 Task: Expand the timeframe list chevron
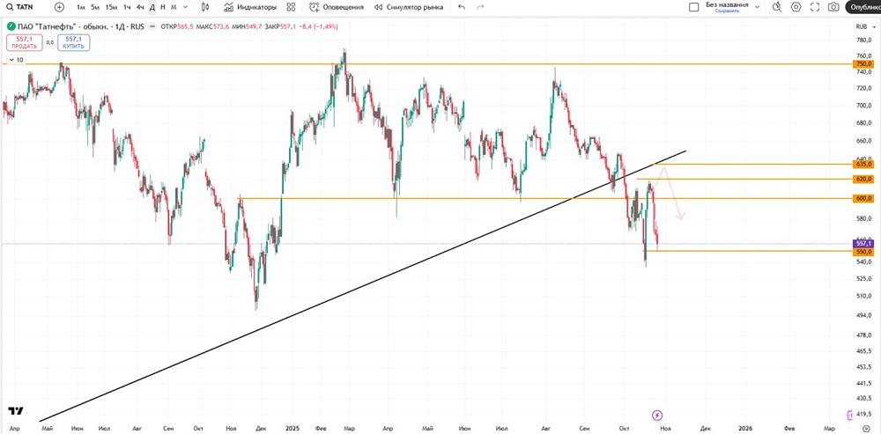(185, 7)
